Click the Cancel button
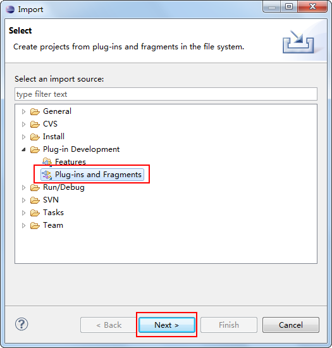 (291, 325)
